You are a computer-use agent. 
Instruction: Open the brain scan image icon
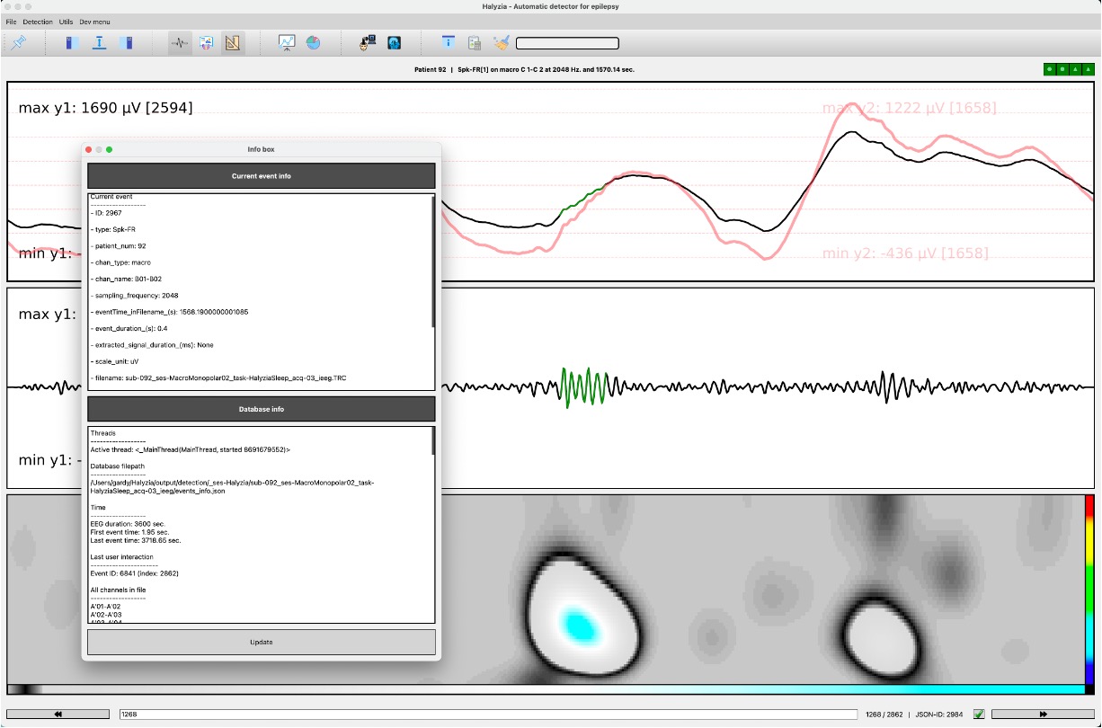(394, 42)
